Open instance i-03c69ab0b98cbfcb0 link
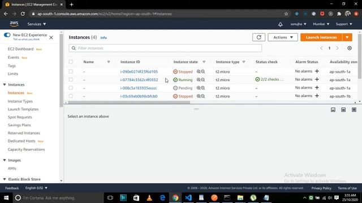 pyautogui.click(x=139, y=96)
